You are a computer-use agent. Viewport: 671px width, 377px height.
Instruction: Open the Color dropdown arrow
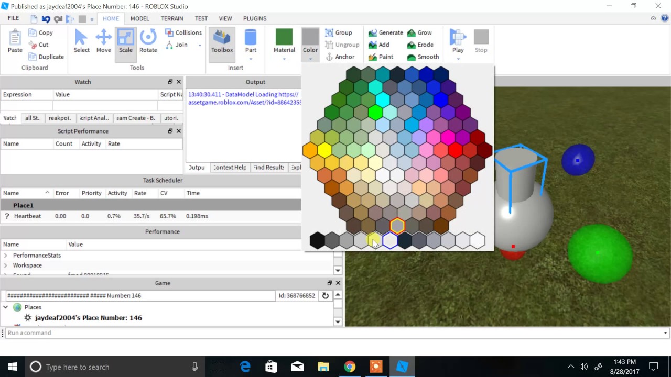click(310, 59)
